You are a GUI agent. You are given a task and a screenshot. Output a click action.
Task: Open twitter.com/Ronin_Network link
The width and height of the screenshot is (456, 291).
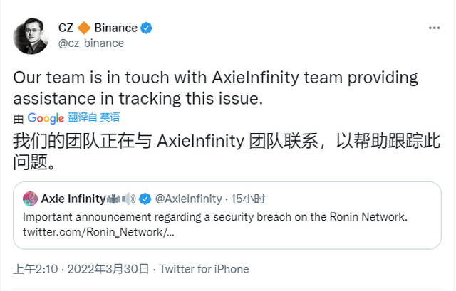(98, 232)
